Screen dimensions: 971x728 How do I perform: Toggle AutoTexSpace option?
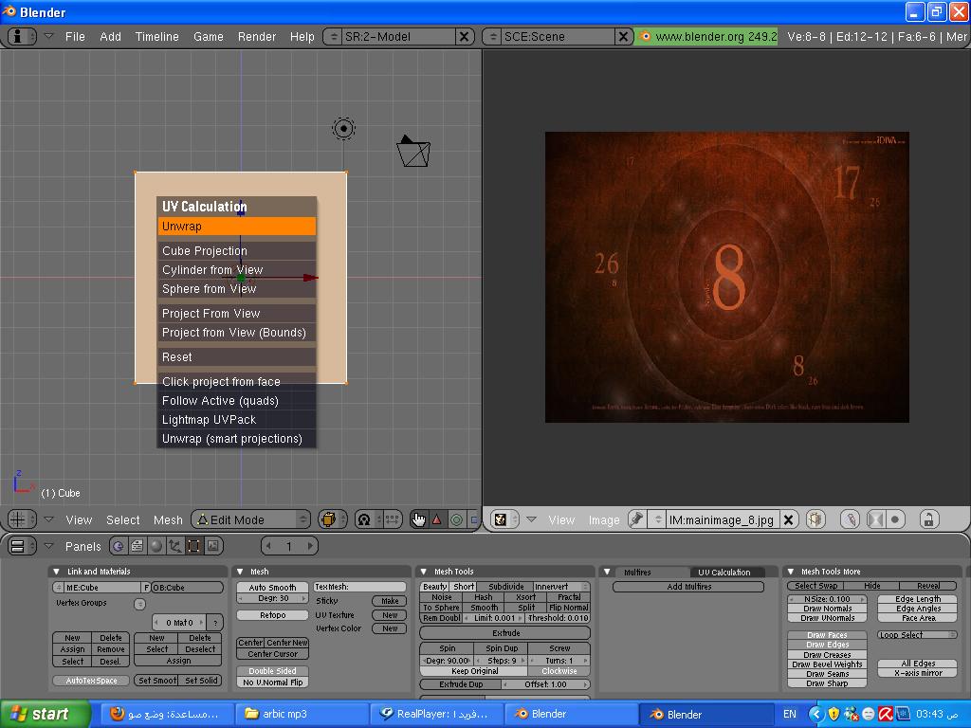tap(92, 681)
